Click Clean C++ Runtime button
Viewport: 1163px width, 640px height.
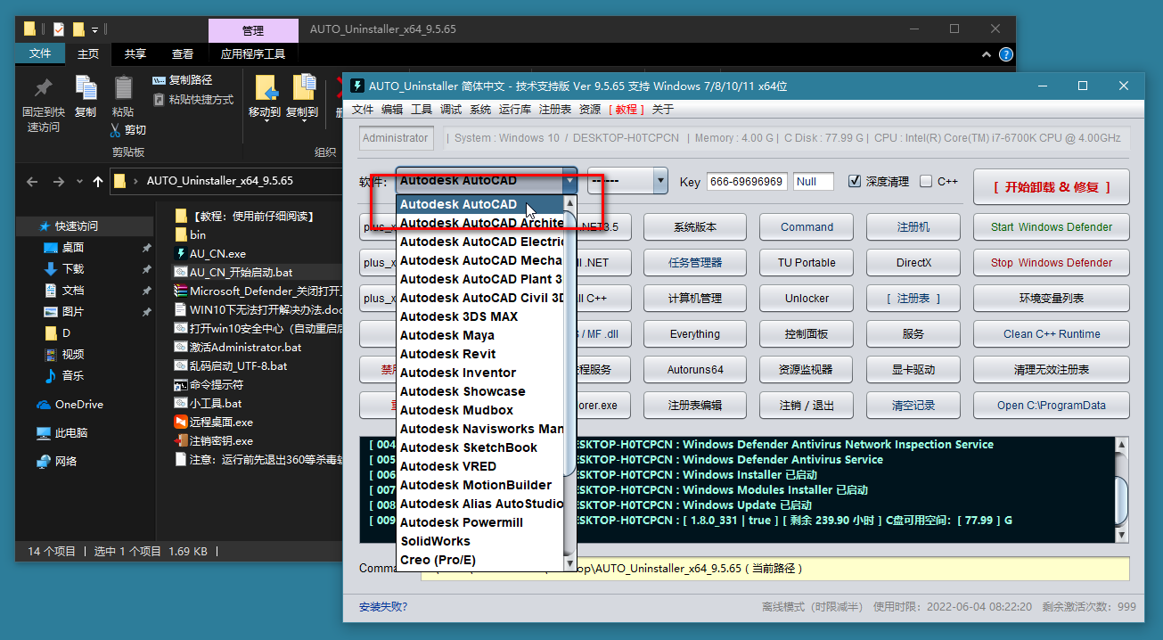pos(1052,334)
